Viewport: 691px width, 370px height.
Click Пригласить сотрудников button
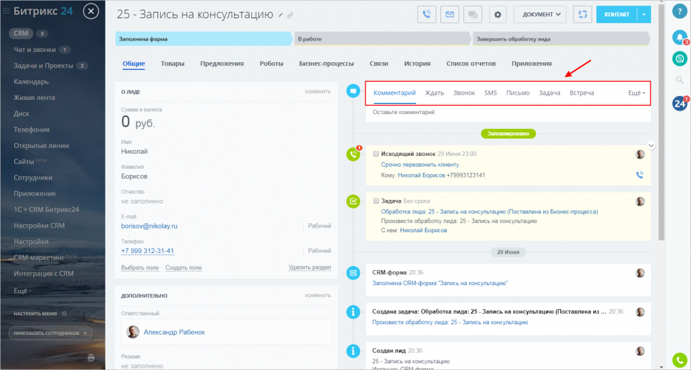pos(51,333)
